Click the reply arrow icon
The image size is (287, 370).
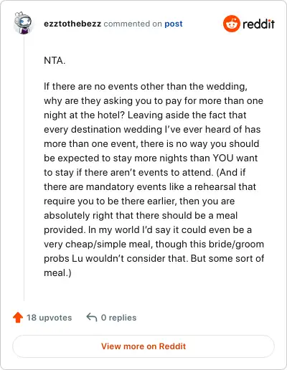point(92,318)
